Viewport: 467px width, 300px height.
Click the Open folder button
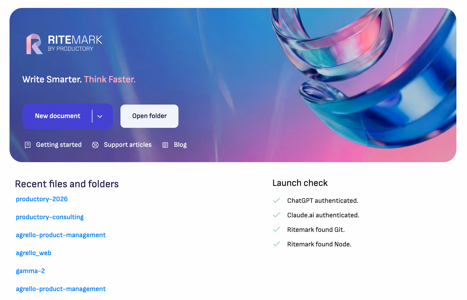click(149, 116)
